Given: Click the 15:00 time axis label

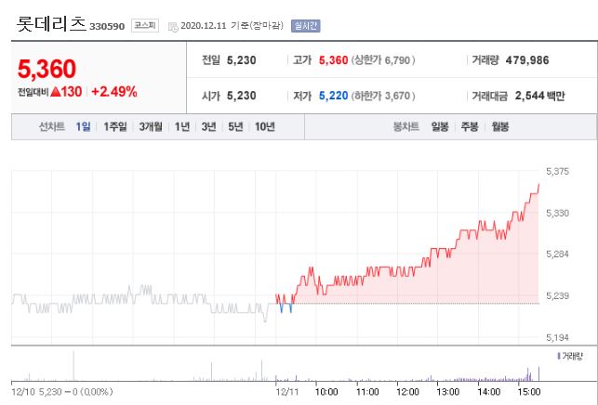Looking at the screenshot, I should point(529,392).
